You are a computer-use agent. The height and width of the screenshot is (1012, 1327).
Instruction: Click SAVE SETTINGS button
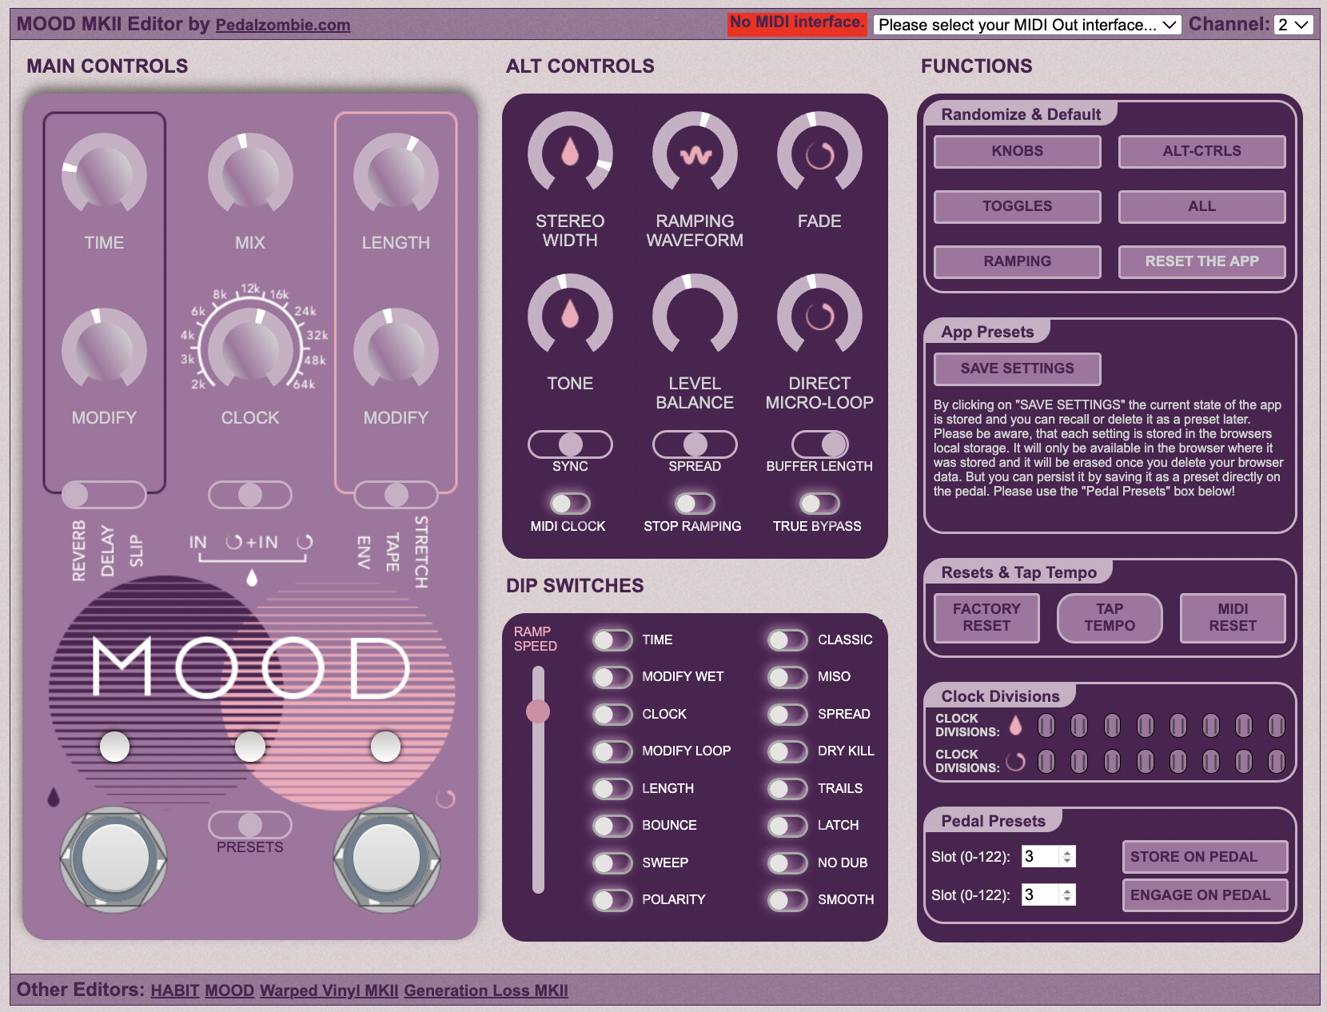click(x=1017, y=369)
